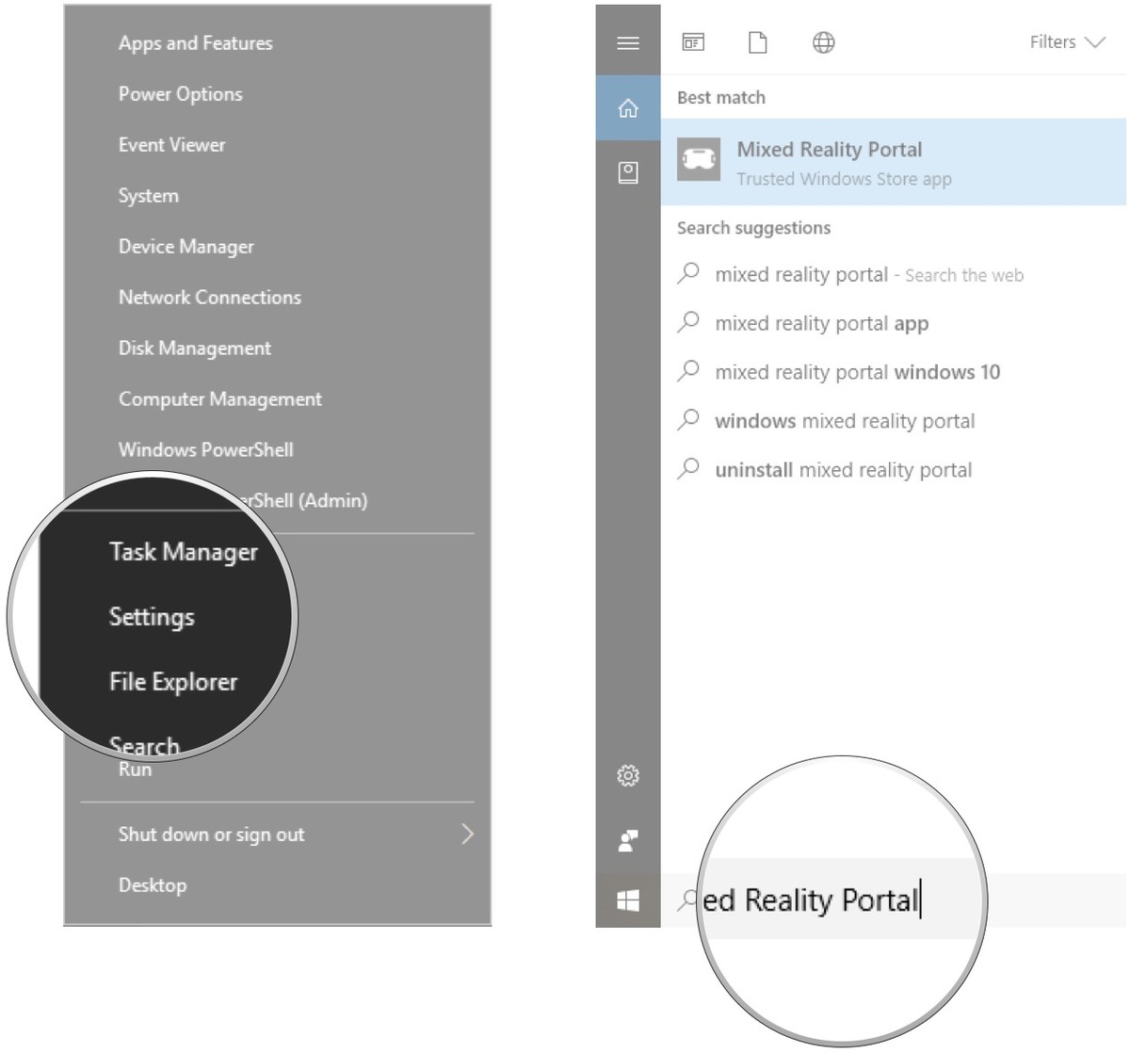This screenshot has width=1130, height=1054.
Task: Expand Shut down or sign out submenu
Action: tap(466, 835)
